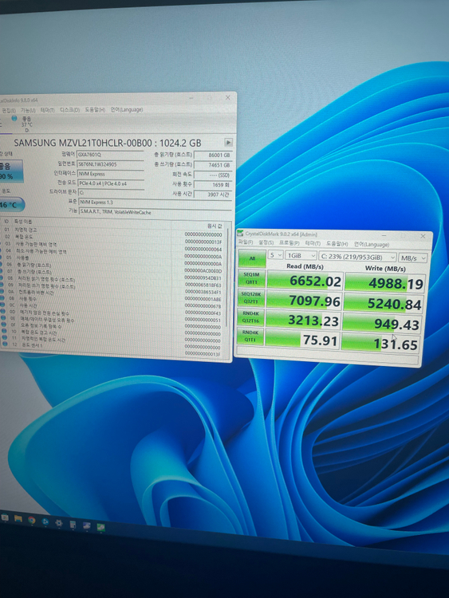Image resolution: width=449 pixels, height=598 pixels.
Task: Click the standard field NVM Express 1.3
Action: pos(156,203)
